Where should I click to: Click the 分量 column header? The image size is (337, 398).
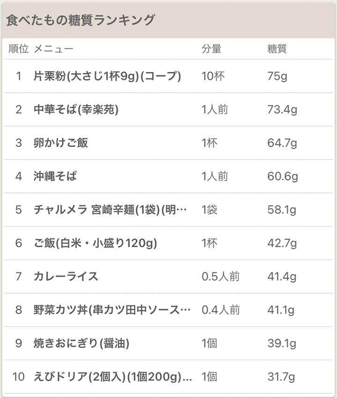coord(212,49)
